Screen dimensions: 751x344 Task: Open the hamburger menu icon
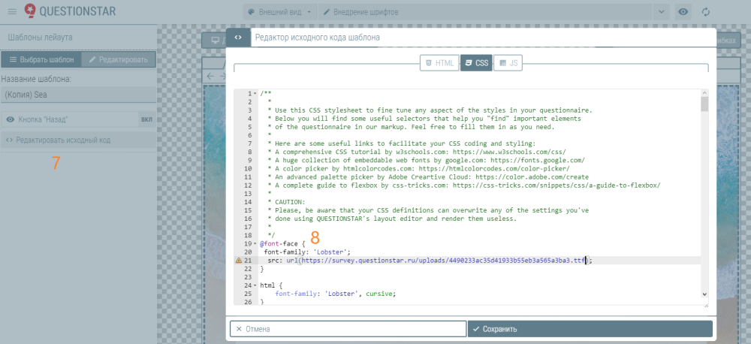(x=12, y=11)
